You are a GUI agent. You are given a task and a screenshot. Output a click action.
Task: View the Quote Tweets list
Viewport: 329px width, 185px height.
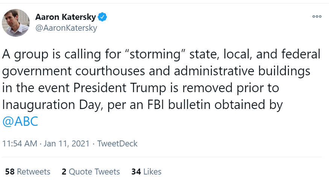pos(94,172)
